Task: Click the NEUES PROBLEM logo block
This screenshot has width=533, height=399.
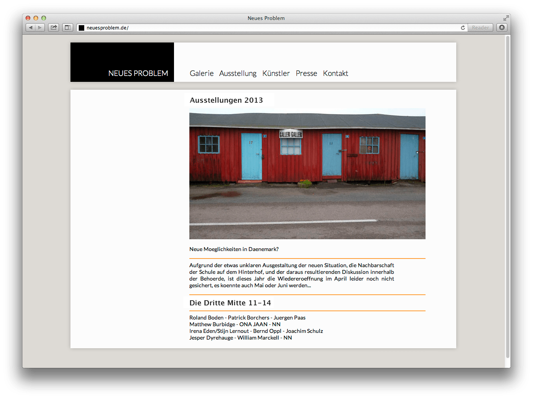Action: 122,62
